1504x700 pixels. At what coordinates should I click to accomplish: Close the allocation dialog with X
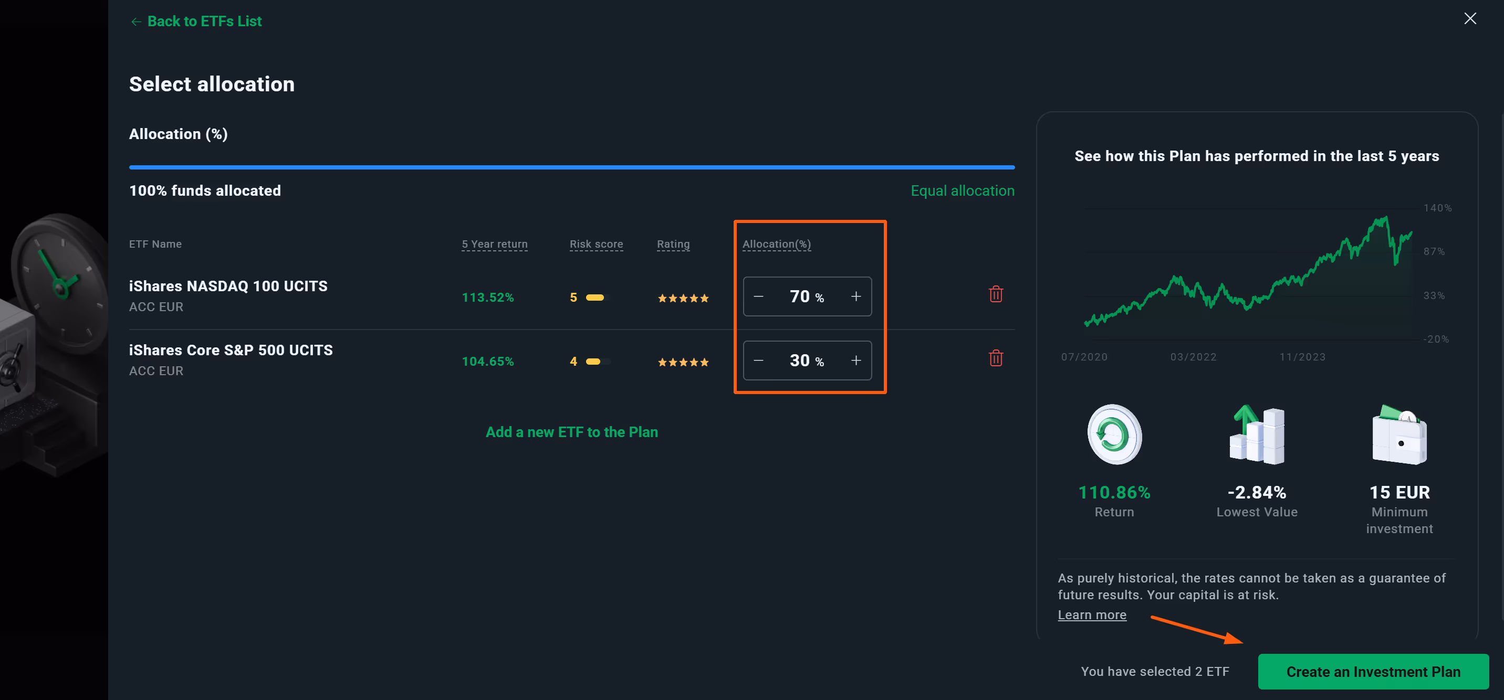pos(1469,19)
